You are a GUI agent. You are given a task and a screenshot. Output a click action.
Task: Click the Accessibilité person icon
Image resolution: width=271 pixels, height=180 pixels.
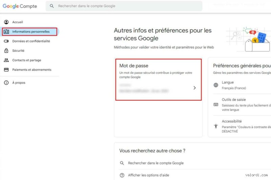216,126
